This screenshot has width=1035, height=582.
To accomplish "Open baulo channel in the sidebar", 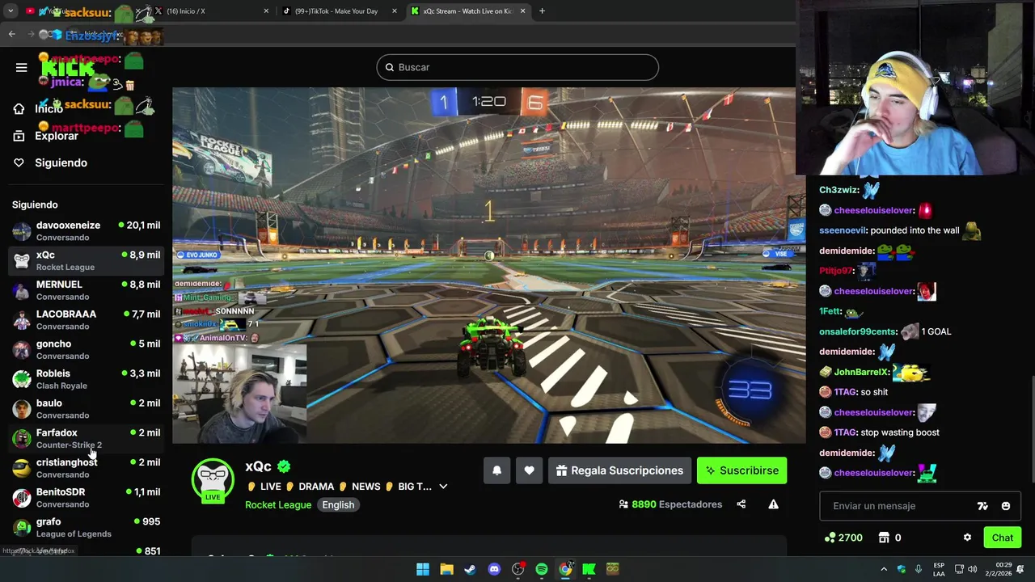I will point(86,409).
